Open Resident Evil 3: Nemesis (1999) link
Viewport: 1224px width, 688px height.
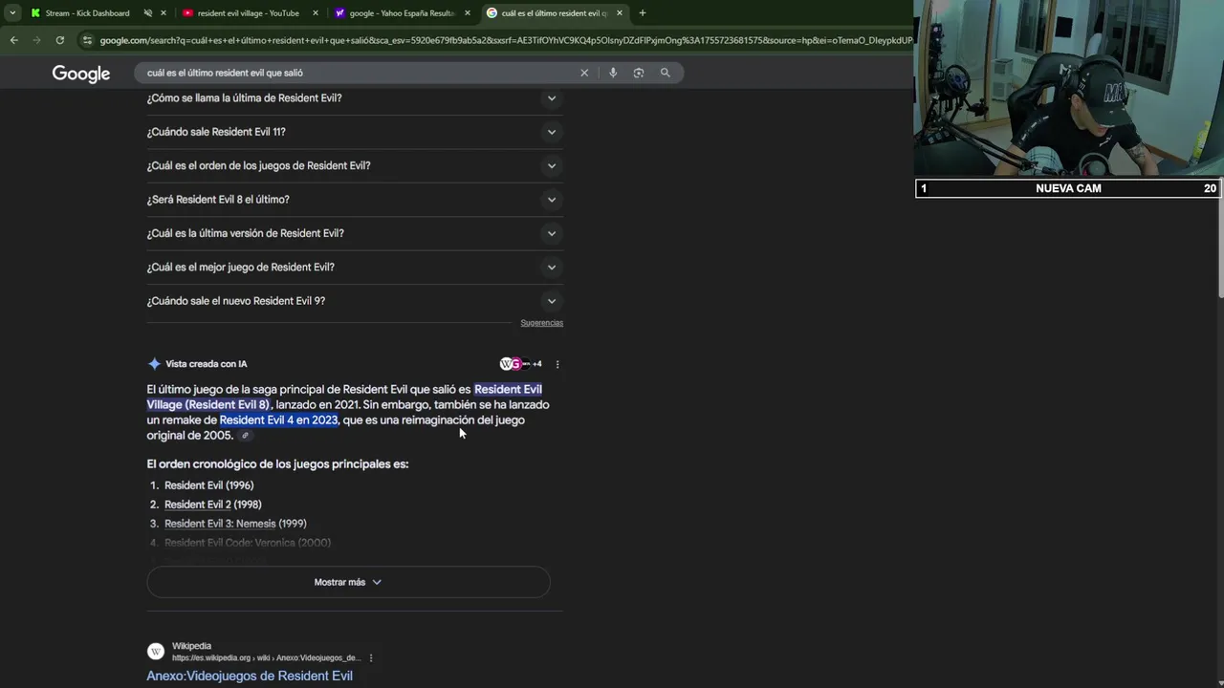[x=235, y=524]
